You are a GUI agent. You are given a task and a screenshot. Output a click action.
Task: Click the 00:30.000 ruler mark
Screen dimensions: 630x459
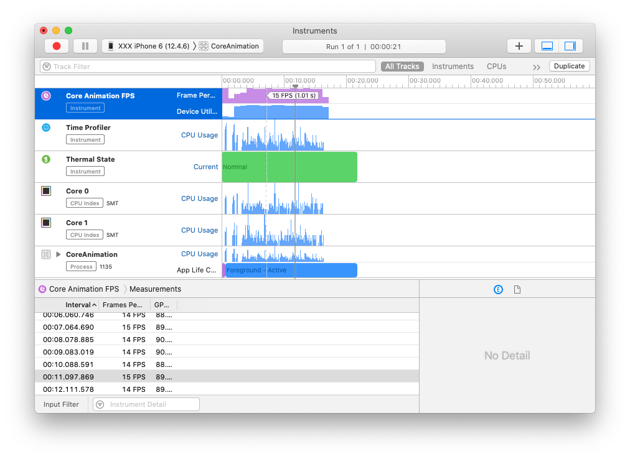coord(425,80)
